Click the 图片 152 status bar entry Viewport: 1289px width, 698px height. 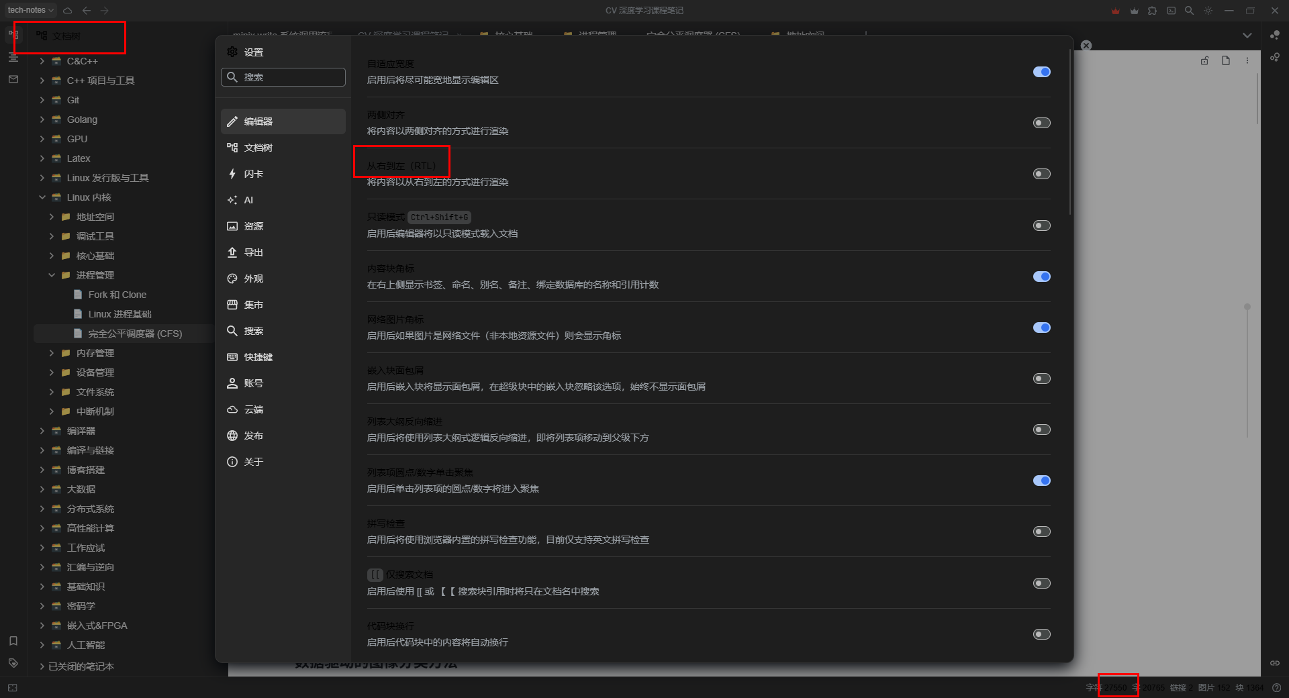click(x=1214, y=688)
